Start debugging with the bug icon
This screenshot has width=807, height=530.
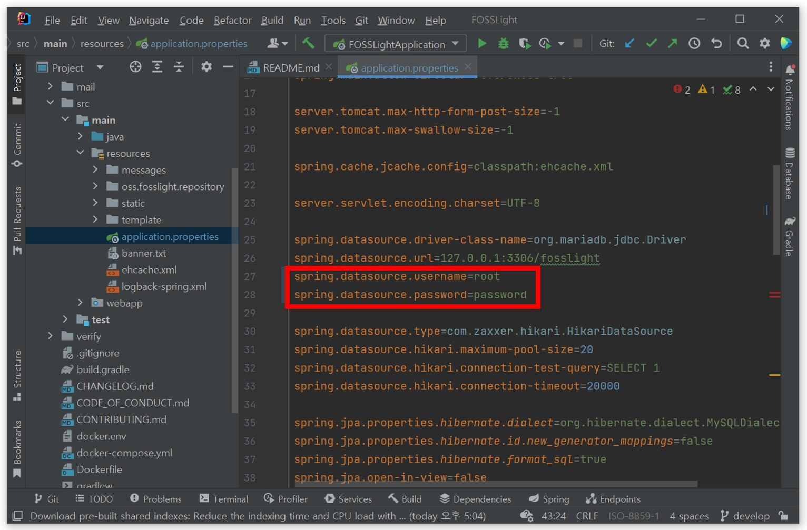pyautogui.click(x=503, y=44)
